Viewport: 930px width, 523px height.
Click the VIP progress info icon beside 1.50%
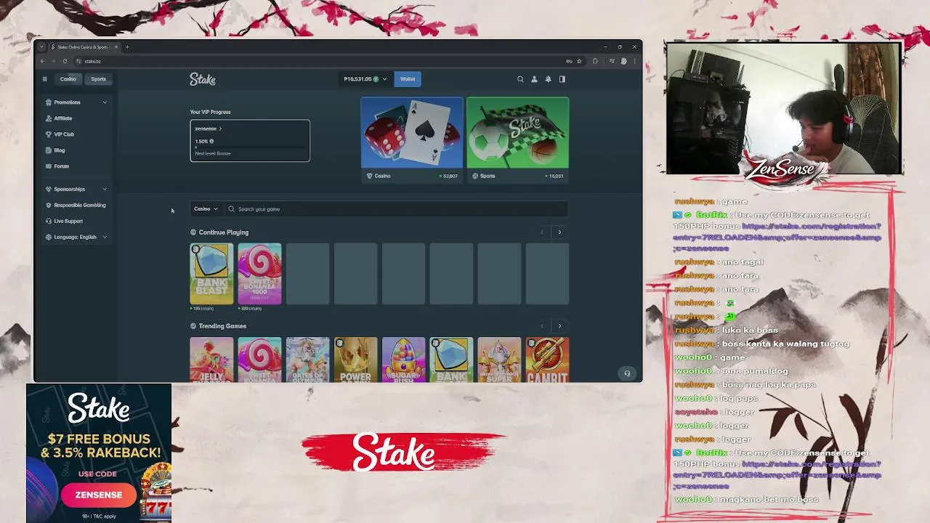(x=211, y=142)
